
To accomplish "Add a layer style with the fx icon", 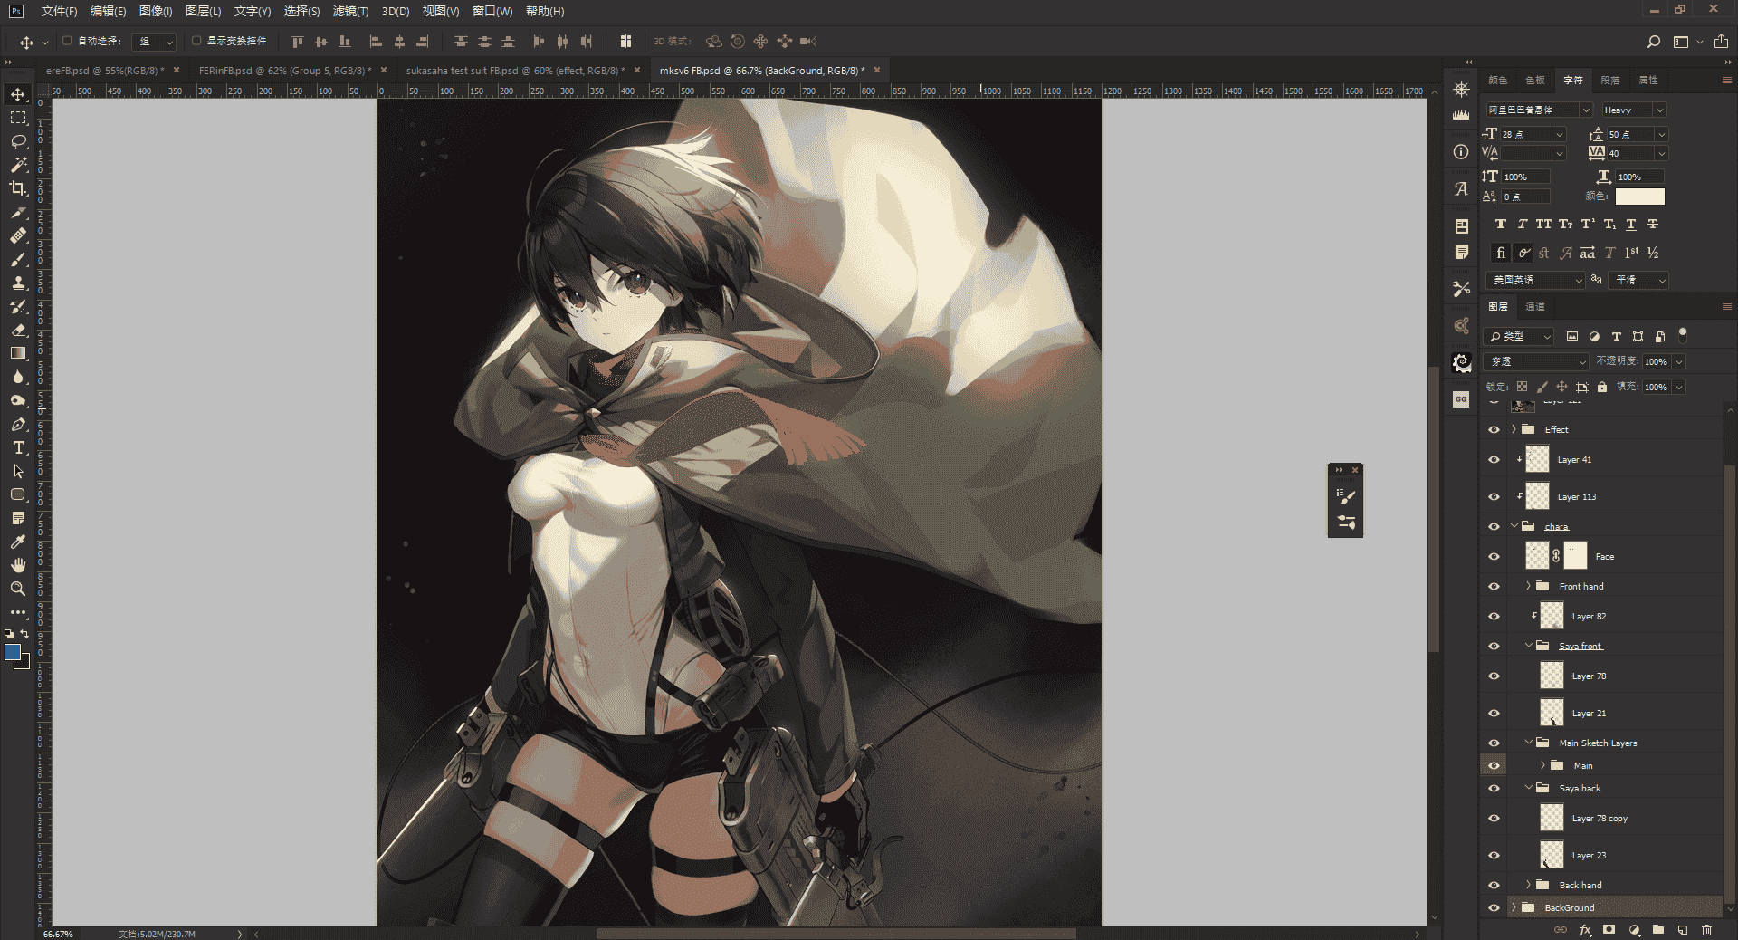I will coord(1585,930).
